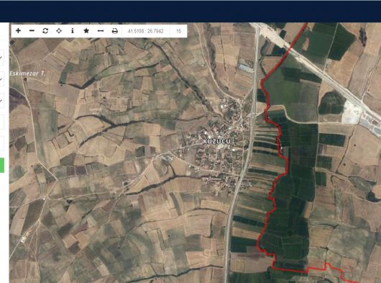This screenshot has height=283, width=381.
Task: Click the zoom level indicator 15
Action: point(178,31)
